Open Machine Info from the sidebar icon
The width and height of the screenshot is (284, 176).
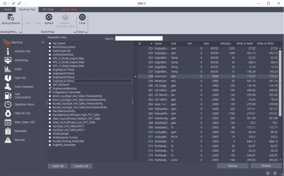pos(8,51)
